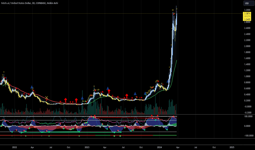Click the 1.0000 price scale value
255x150 pixels.
pos(247,76)
